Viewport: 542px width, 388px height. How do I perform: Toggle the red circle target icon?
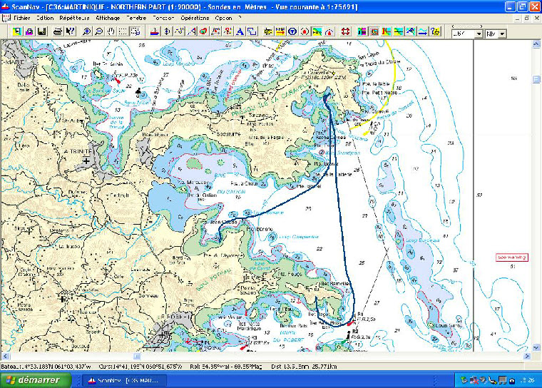point(305,32)
